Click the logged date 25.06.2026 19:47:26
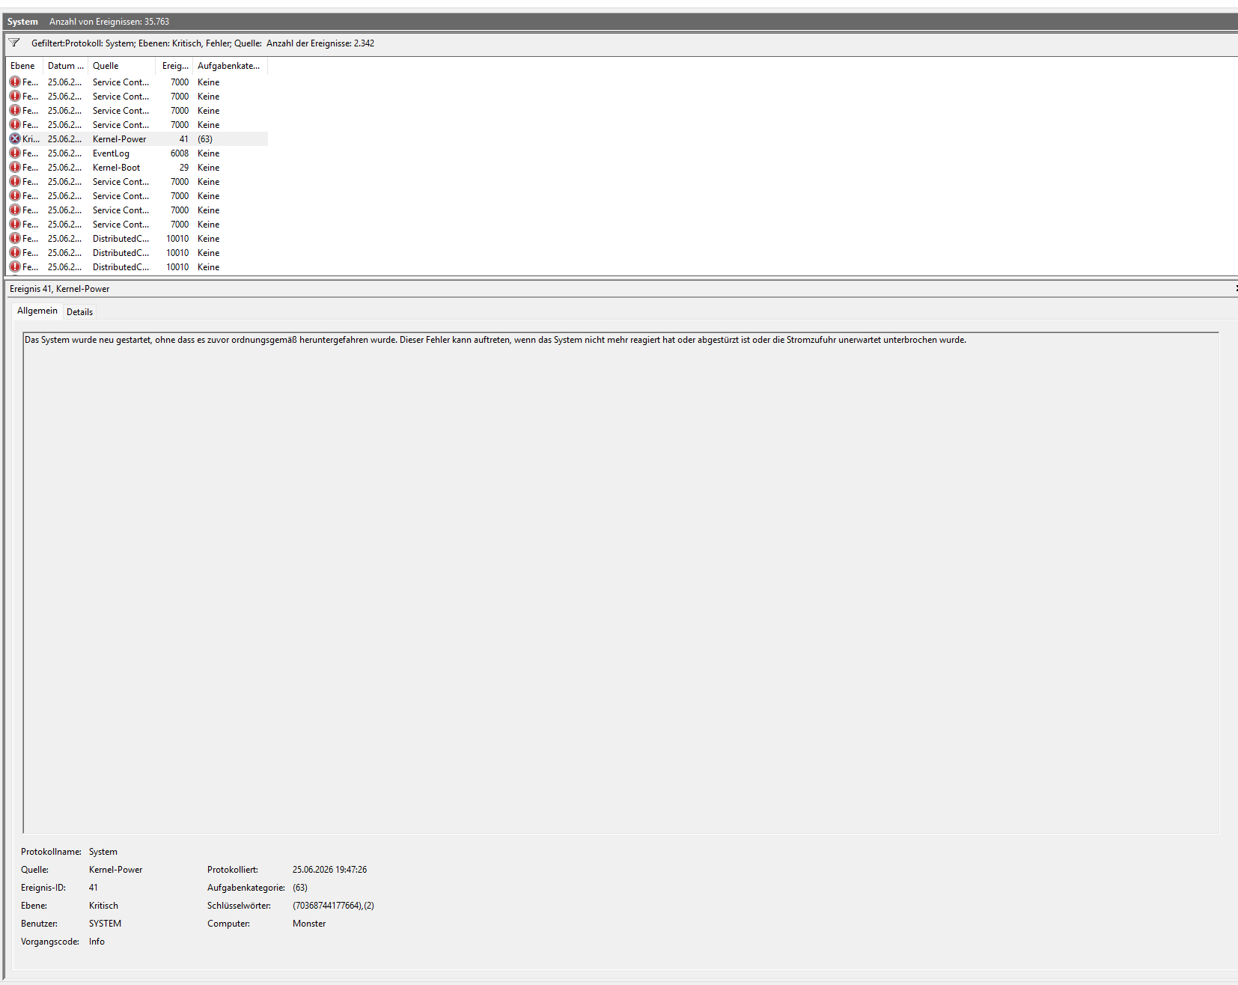The height and width of the screenshot is (985, 1238). 329,870
